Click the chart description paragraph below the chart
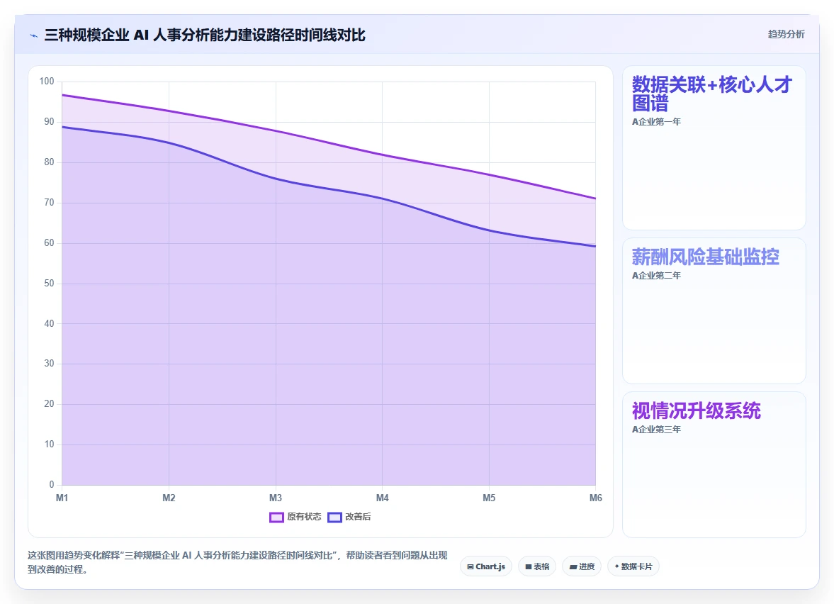 [x=238, y=562]
